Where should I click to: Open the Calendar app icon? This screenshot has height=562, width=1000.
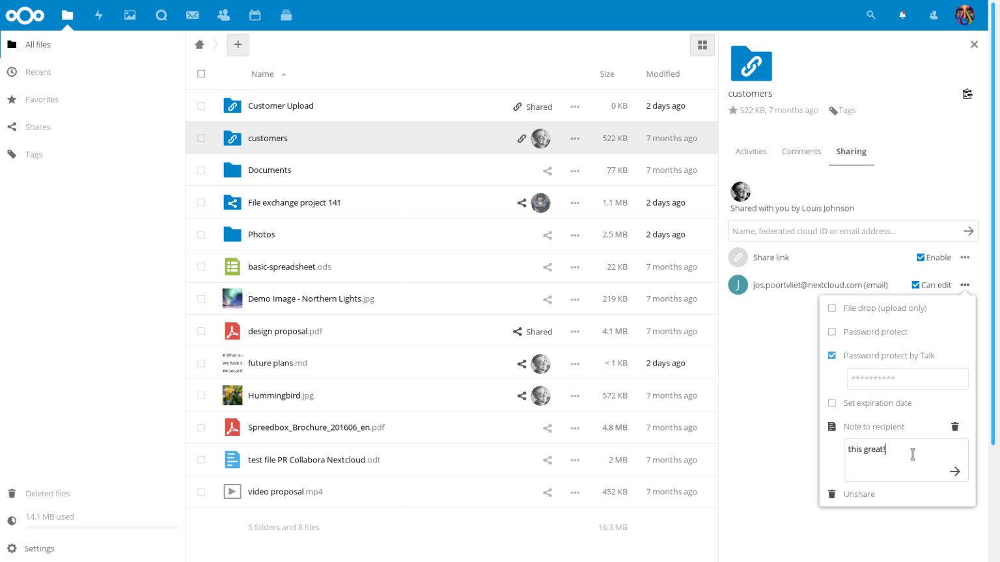point(255,15)
